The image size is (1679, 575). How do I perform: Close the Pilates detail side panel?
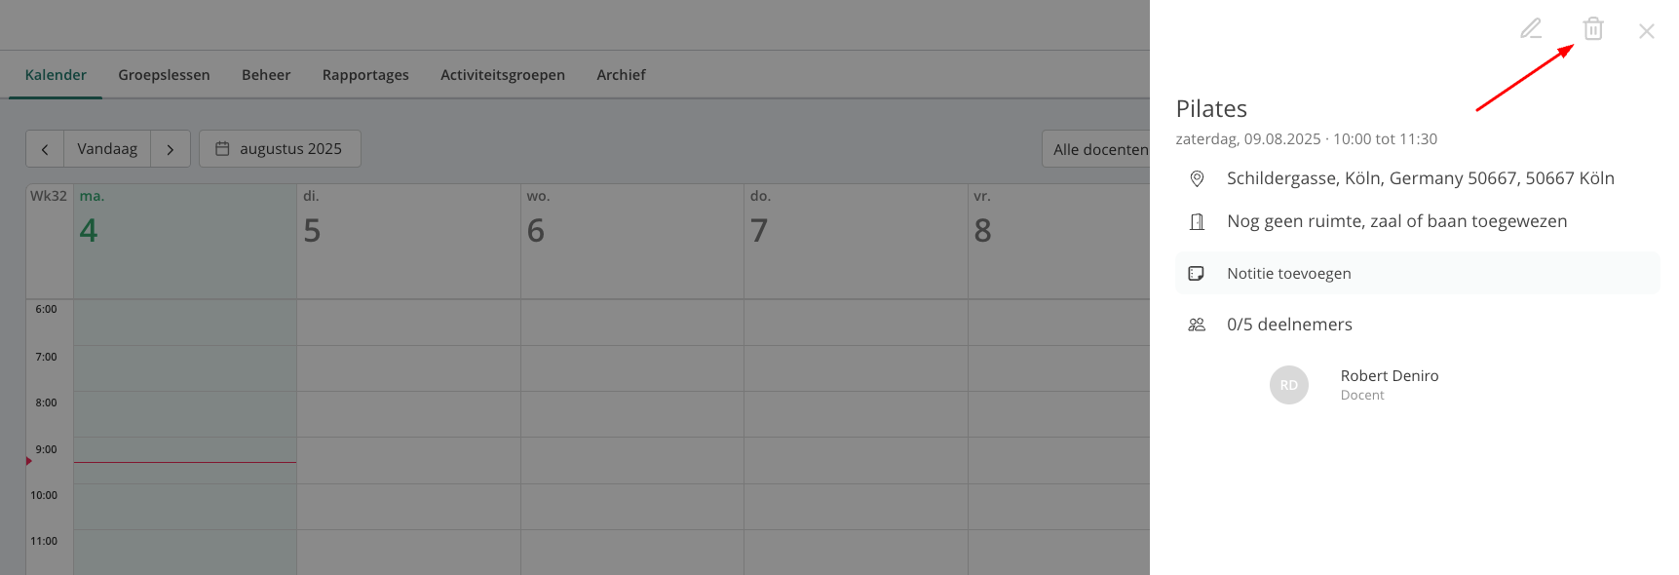1647,31
